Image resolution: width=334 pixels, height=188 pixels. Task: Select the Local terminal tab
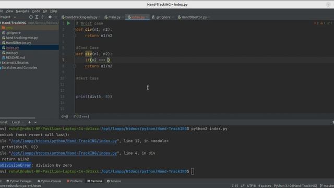click(16, 122)
